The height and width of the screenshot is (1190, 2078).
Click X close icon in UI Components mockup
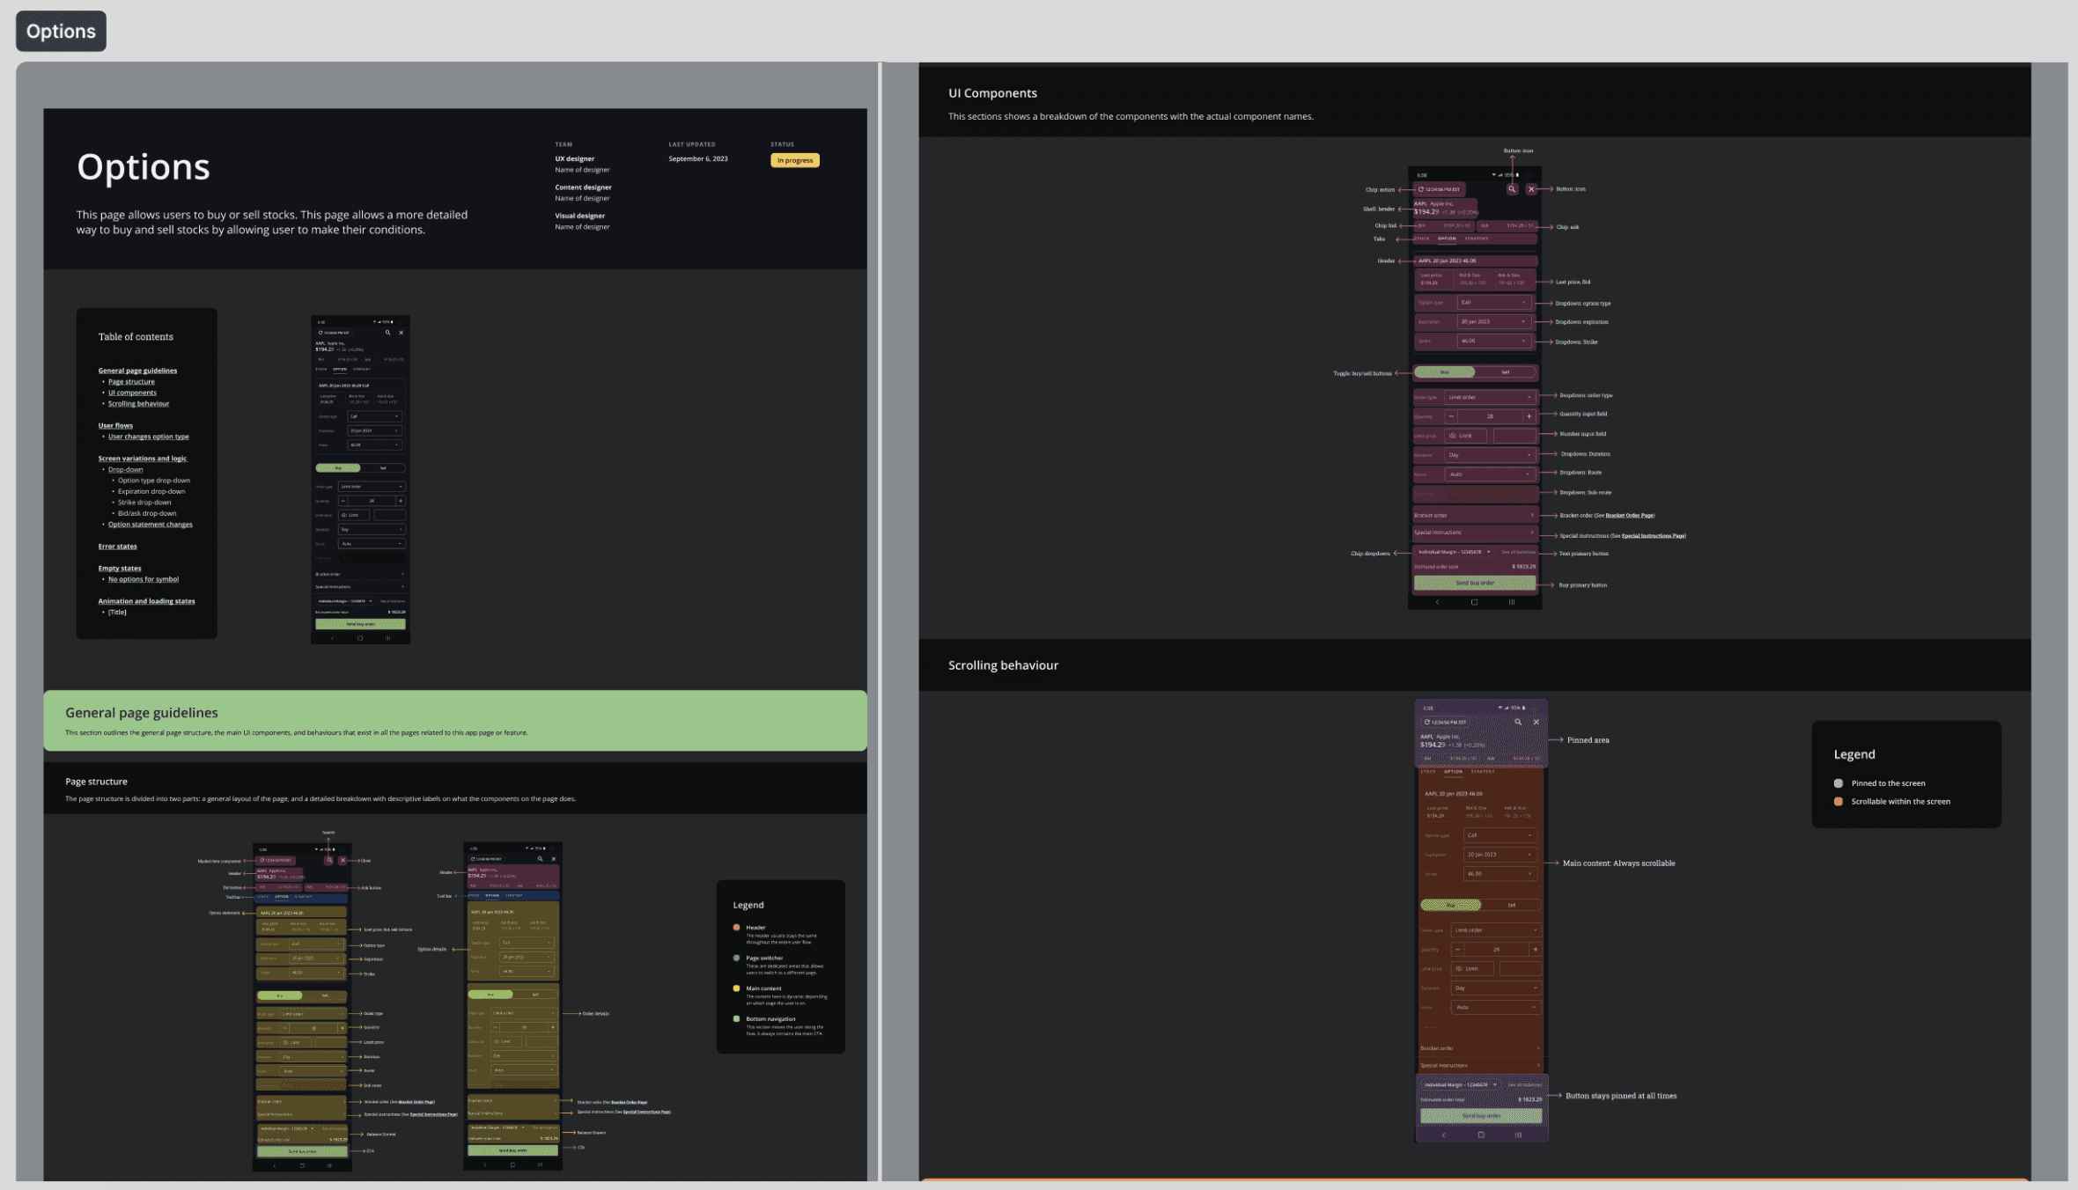1531,189
